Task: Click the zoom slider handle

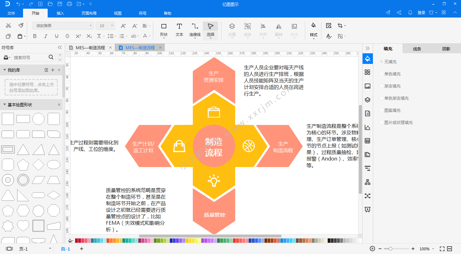Action: [x=390, y=249]
